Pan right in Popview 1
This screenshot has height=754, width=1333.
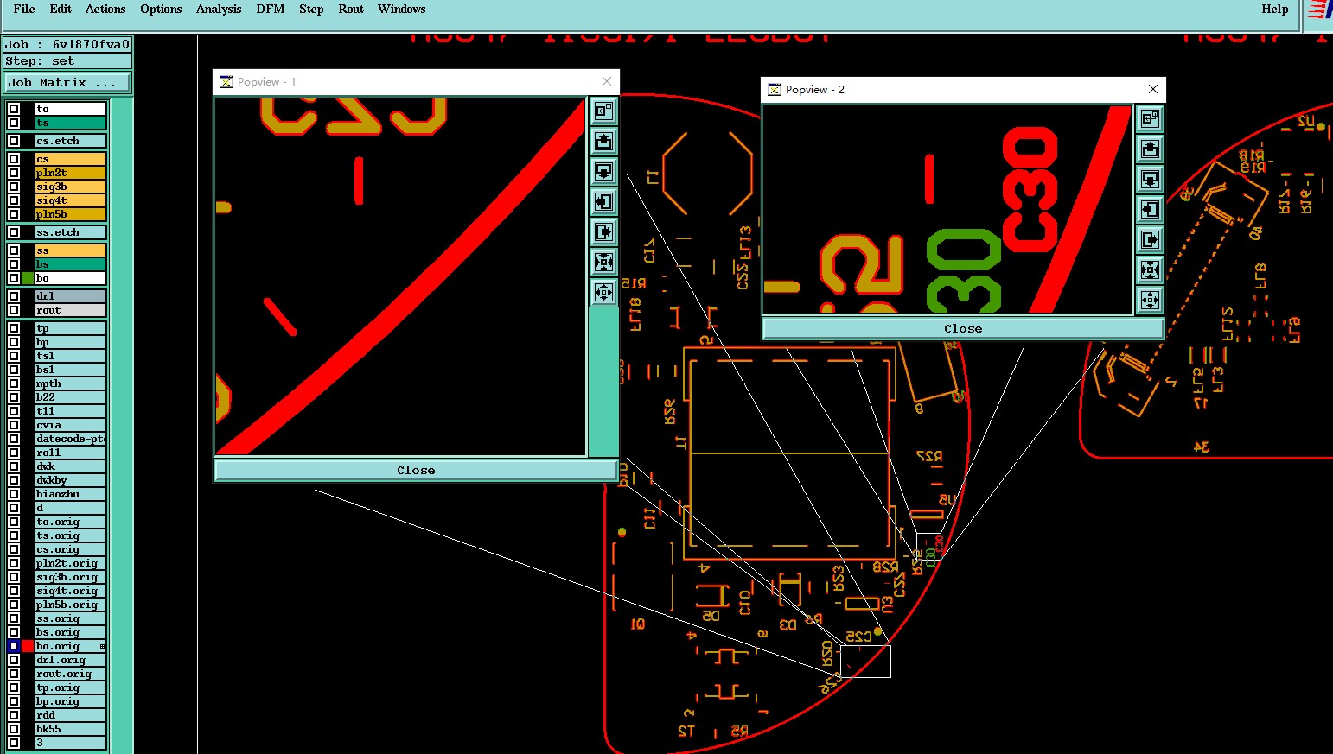click(603, 231)
